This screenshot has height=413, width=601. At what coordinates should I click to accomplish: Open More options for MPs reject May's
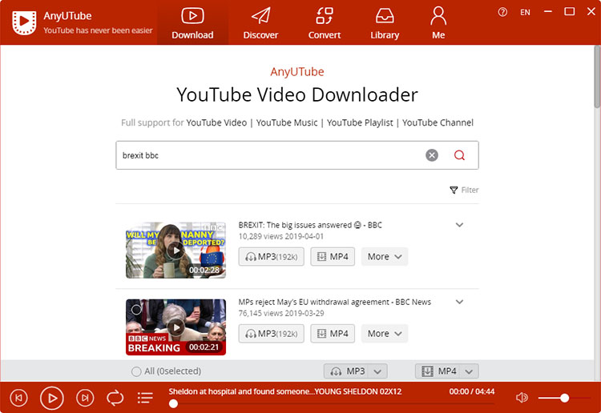pos(385,334)
